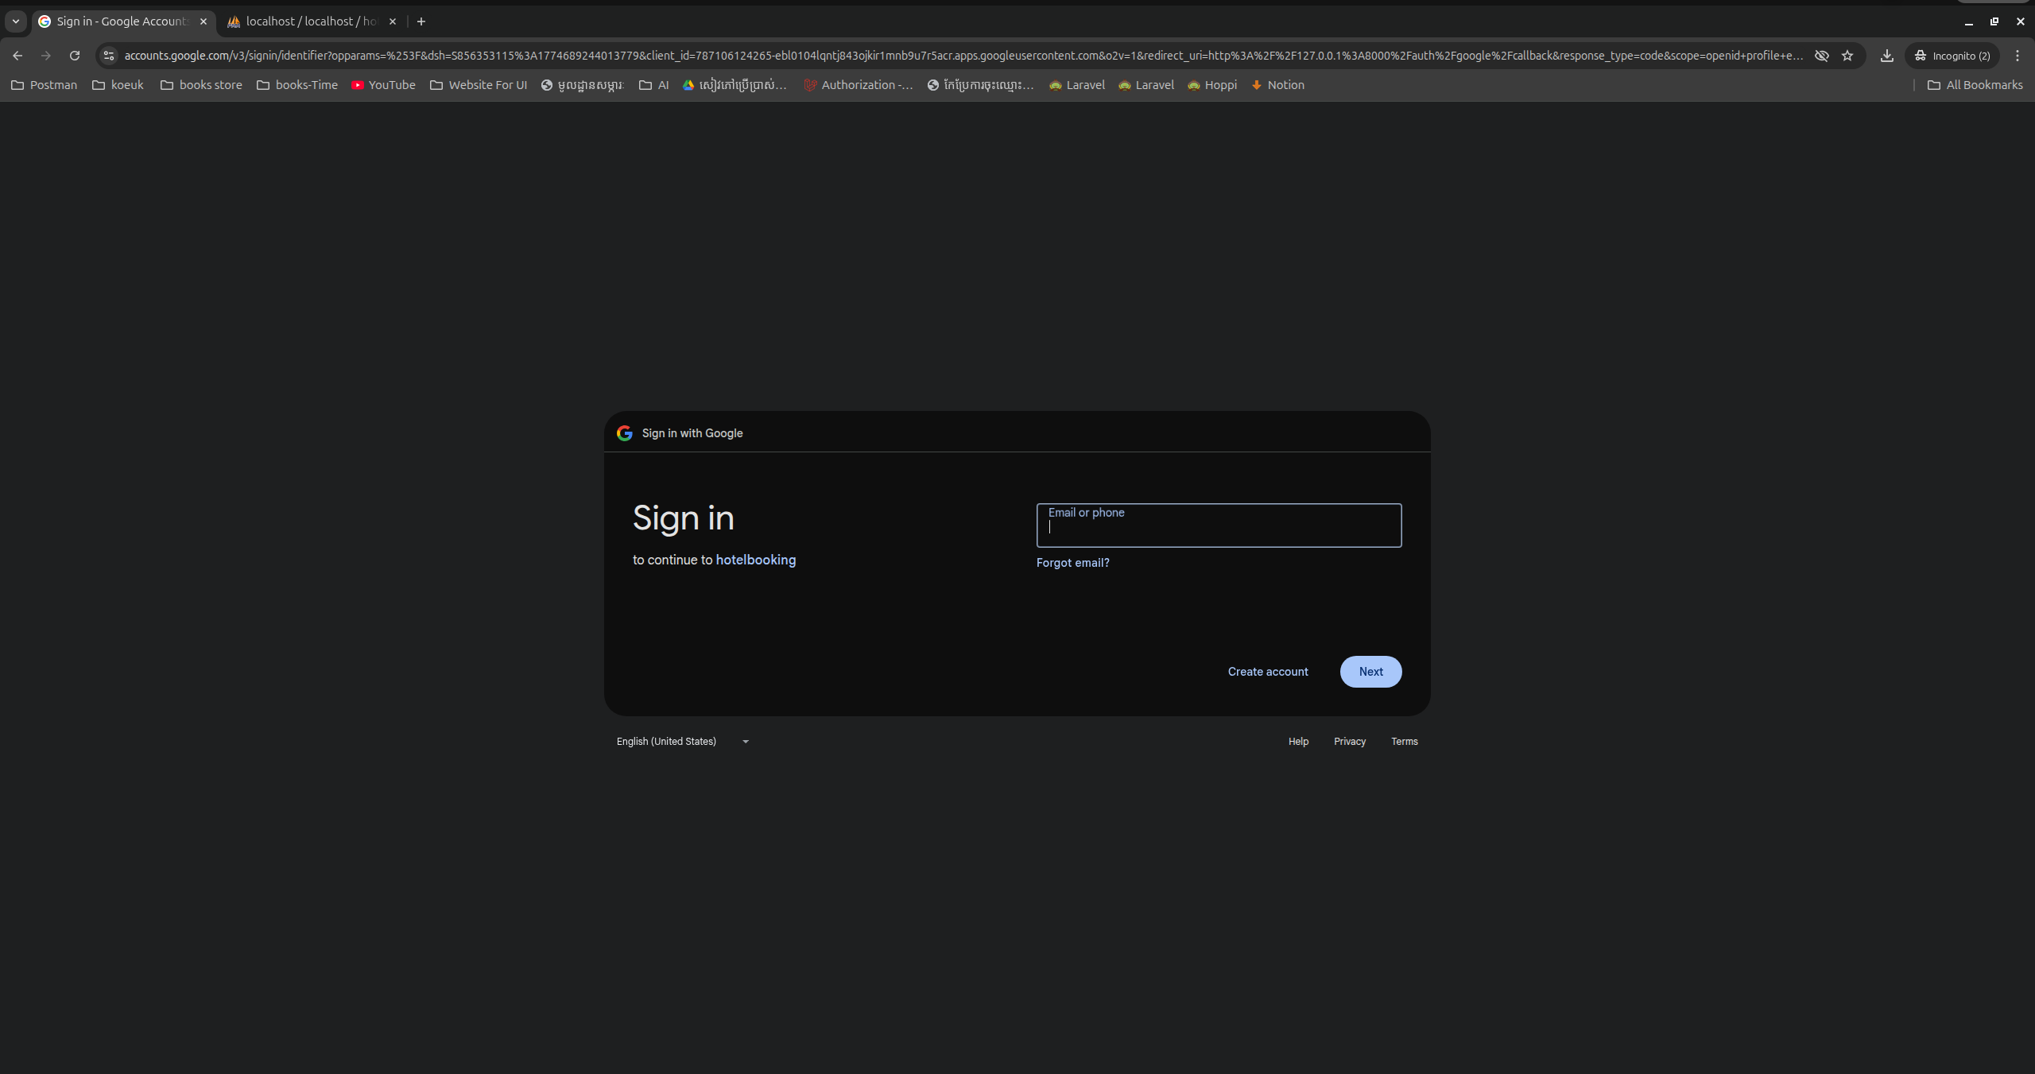This screenshot has width=2035, height=1074.
Task: Open a new tab with plus button
Action: tap(421, 21)
